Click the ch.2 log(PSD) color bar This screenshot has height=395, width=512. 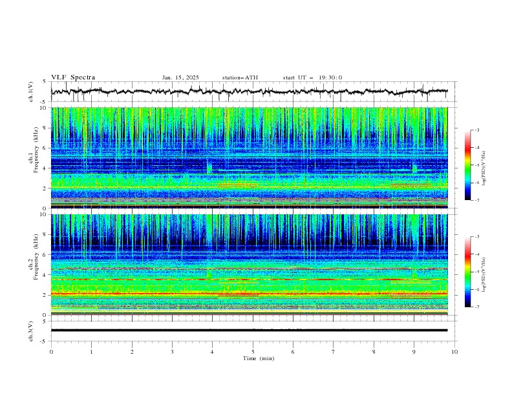click(468, 272)
